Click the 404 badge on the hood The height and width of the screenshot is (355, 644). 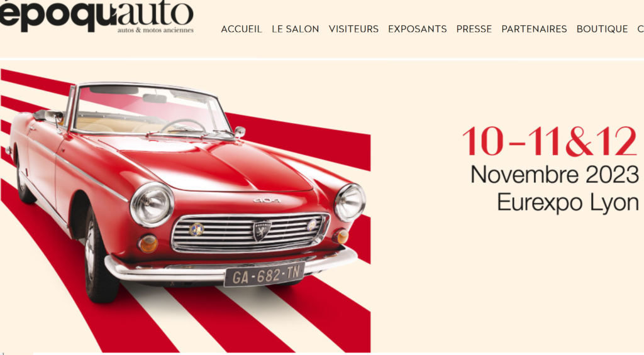coord(267,200)
